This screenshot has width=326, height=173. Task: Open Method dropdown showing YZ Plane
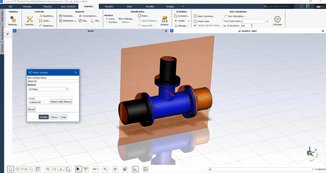point(48,89)
